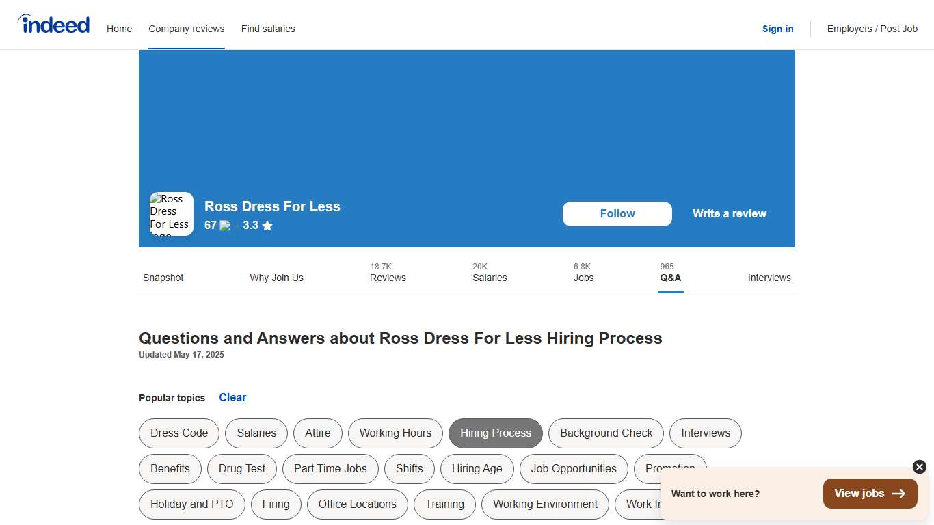Click the star rating icon beside 3.3
Screen dimensions: 934x525
point(267,225)
